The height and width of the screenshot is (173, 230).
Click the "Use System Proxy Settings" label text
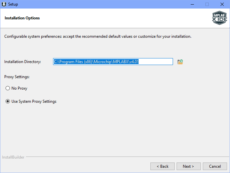tap(34, 101)
